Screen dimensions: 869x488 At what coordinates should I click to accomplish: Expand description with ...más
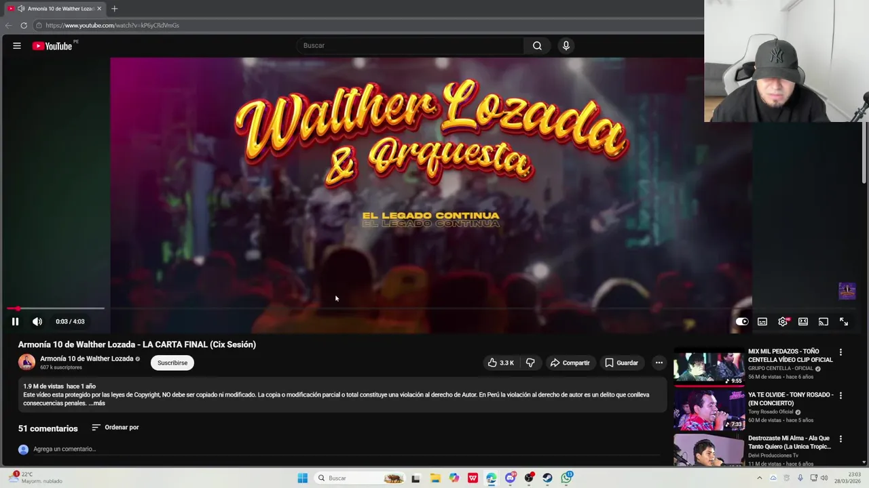[x=97, y=403]
